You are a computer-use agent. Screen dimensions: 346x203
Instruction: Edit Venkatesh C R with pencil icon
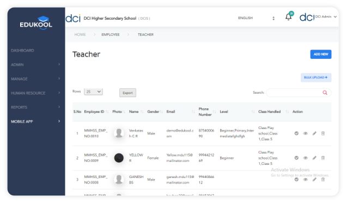(314, 133)
